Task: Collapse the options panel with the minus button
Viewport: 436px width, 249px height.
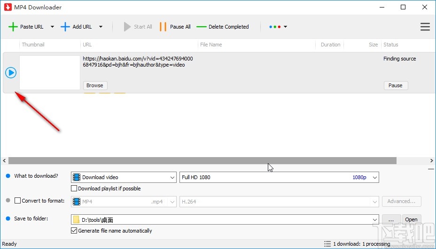Action: [431, 169]
